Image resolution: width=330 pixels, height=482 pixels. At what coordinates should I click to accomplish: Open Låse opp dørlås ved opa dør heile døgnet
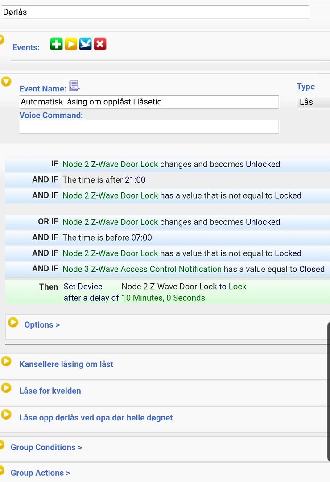coord(96,417)
